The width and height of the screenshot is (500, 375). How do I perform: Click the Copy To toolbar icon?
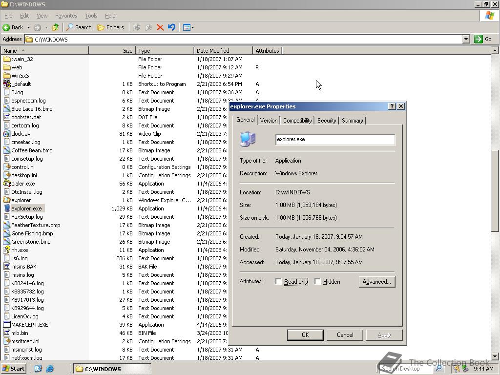(x=148, y=27)
